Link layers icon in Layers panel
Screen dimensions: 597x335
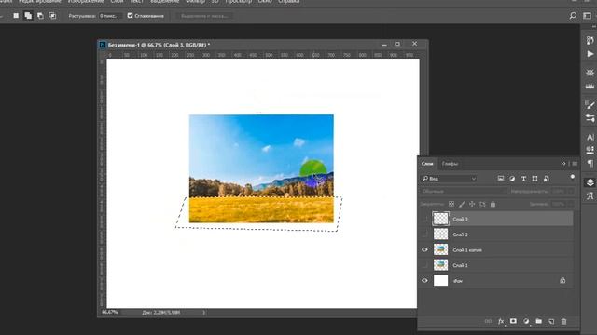point(488,321)
